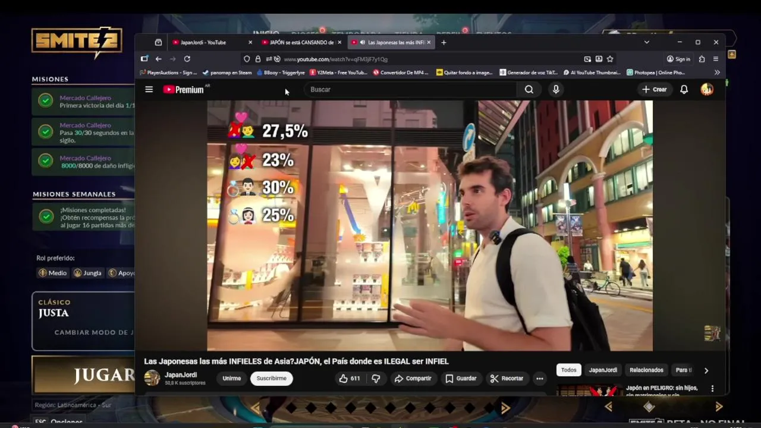Screen dimensions: 761x428
Task: Open a new browser tab
Action: tap(444, 42)
